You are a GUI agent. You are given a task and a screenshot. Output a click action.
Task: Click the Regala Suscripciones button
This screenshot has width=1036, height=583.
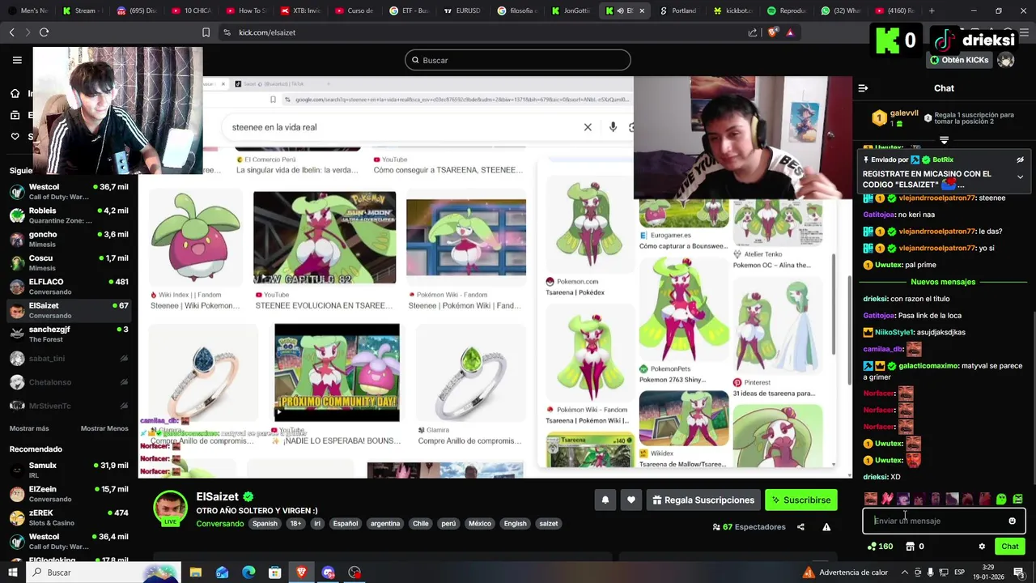tap(702, 500)
